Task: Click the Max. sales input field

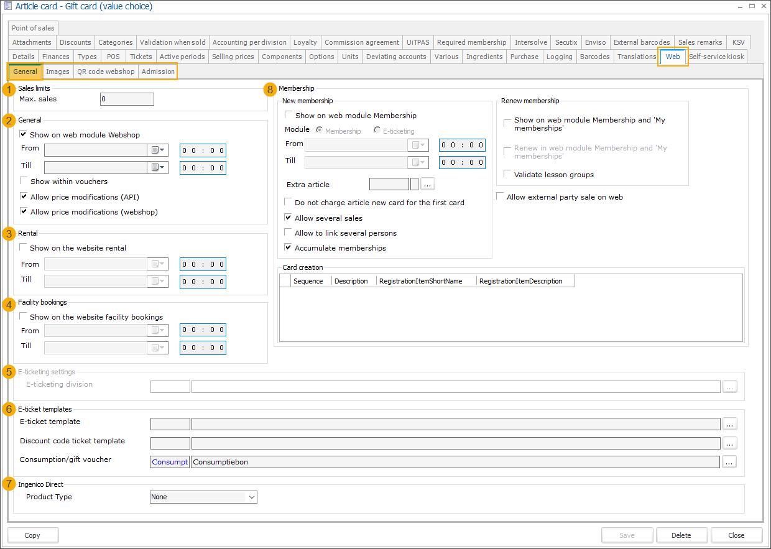Action: click(127, 99)
